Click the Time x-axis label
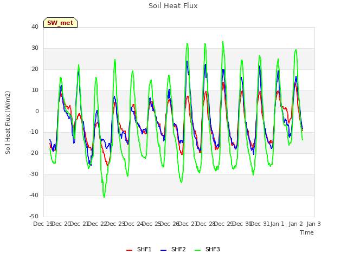This screenshot has height=260, width=347. click(307, 232)
